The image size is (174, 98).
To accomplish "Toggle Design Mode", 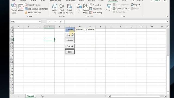I will coord(86,8).
